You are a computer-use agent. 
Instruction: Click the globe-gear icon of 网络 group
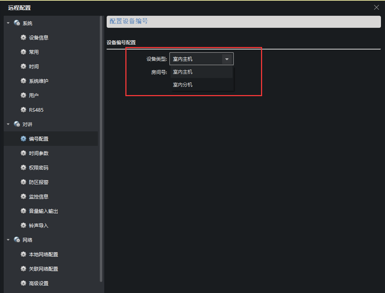click(x=17, y=240)
